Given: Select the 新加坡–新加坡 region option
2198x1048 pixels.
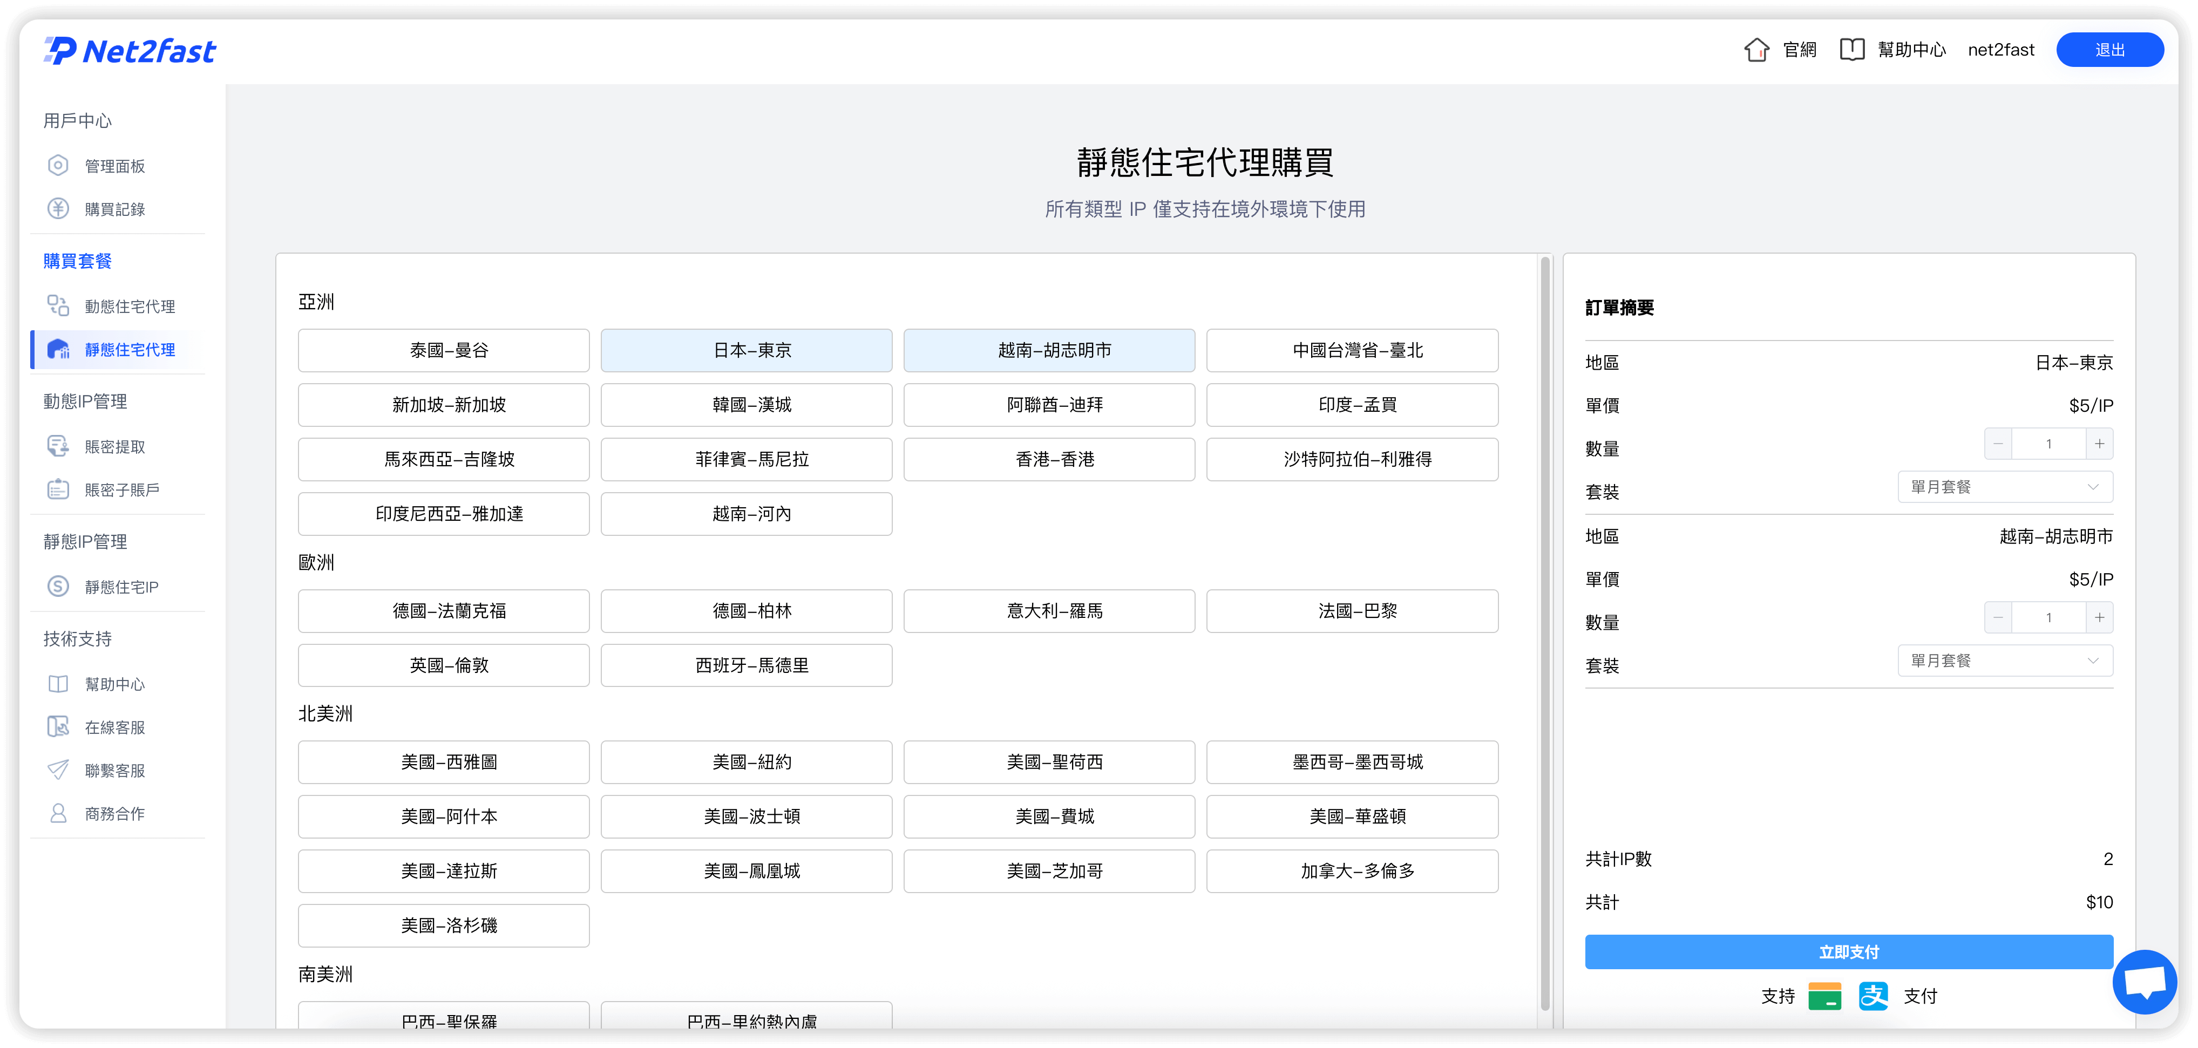Looking at the screenshot, I should (x=443, y=405).
